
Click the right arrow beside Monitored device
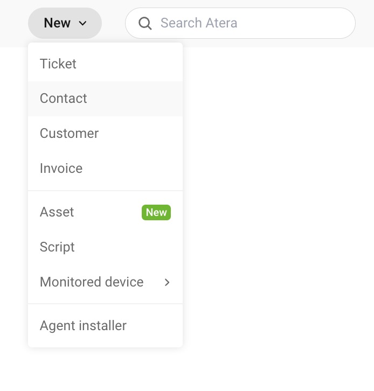[x=167, y=282]
